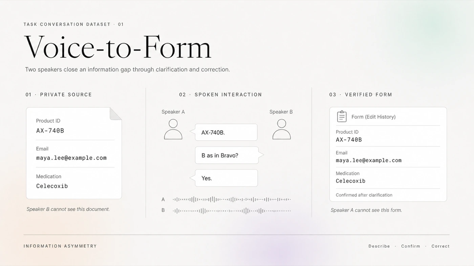This screenshot has height=266, width=474.
Task: Click the '02 · SPOKEN INTERACTION' heading
Action: (x=220, y=95)
